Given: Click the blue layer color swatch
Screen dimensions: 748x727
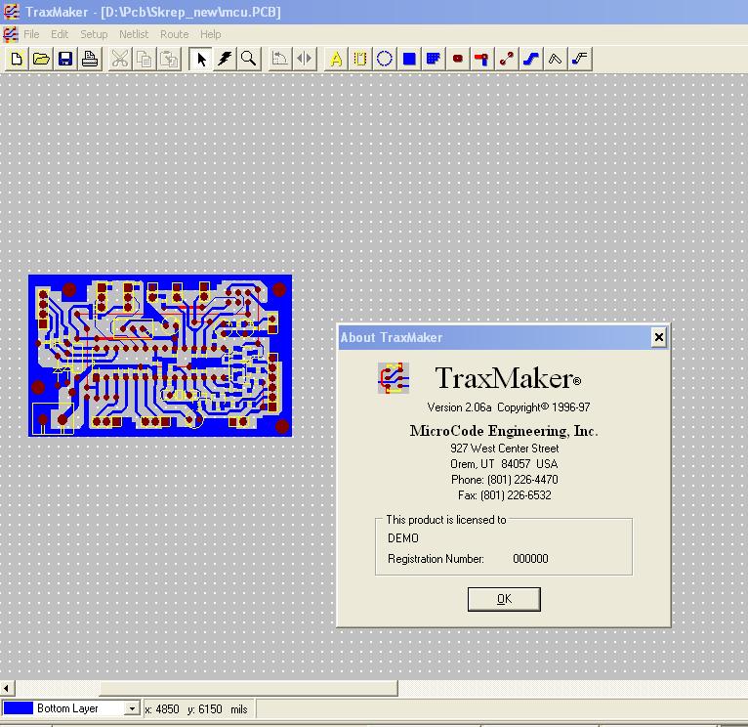Looking at the screenshot, I should (19, 708).
